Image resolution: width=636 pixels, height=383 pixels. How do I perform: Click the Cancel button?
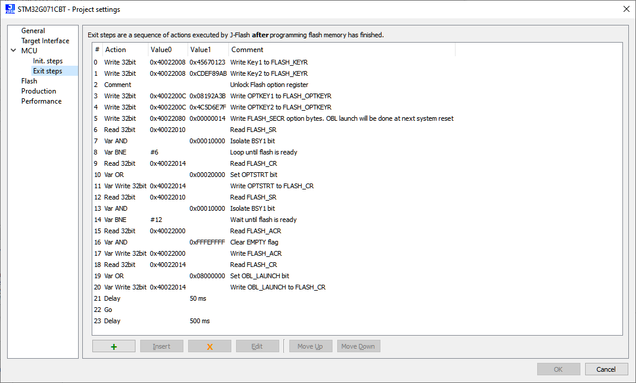tap(606, 369)
